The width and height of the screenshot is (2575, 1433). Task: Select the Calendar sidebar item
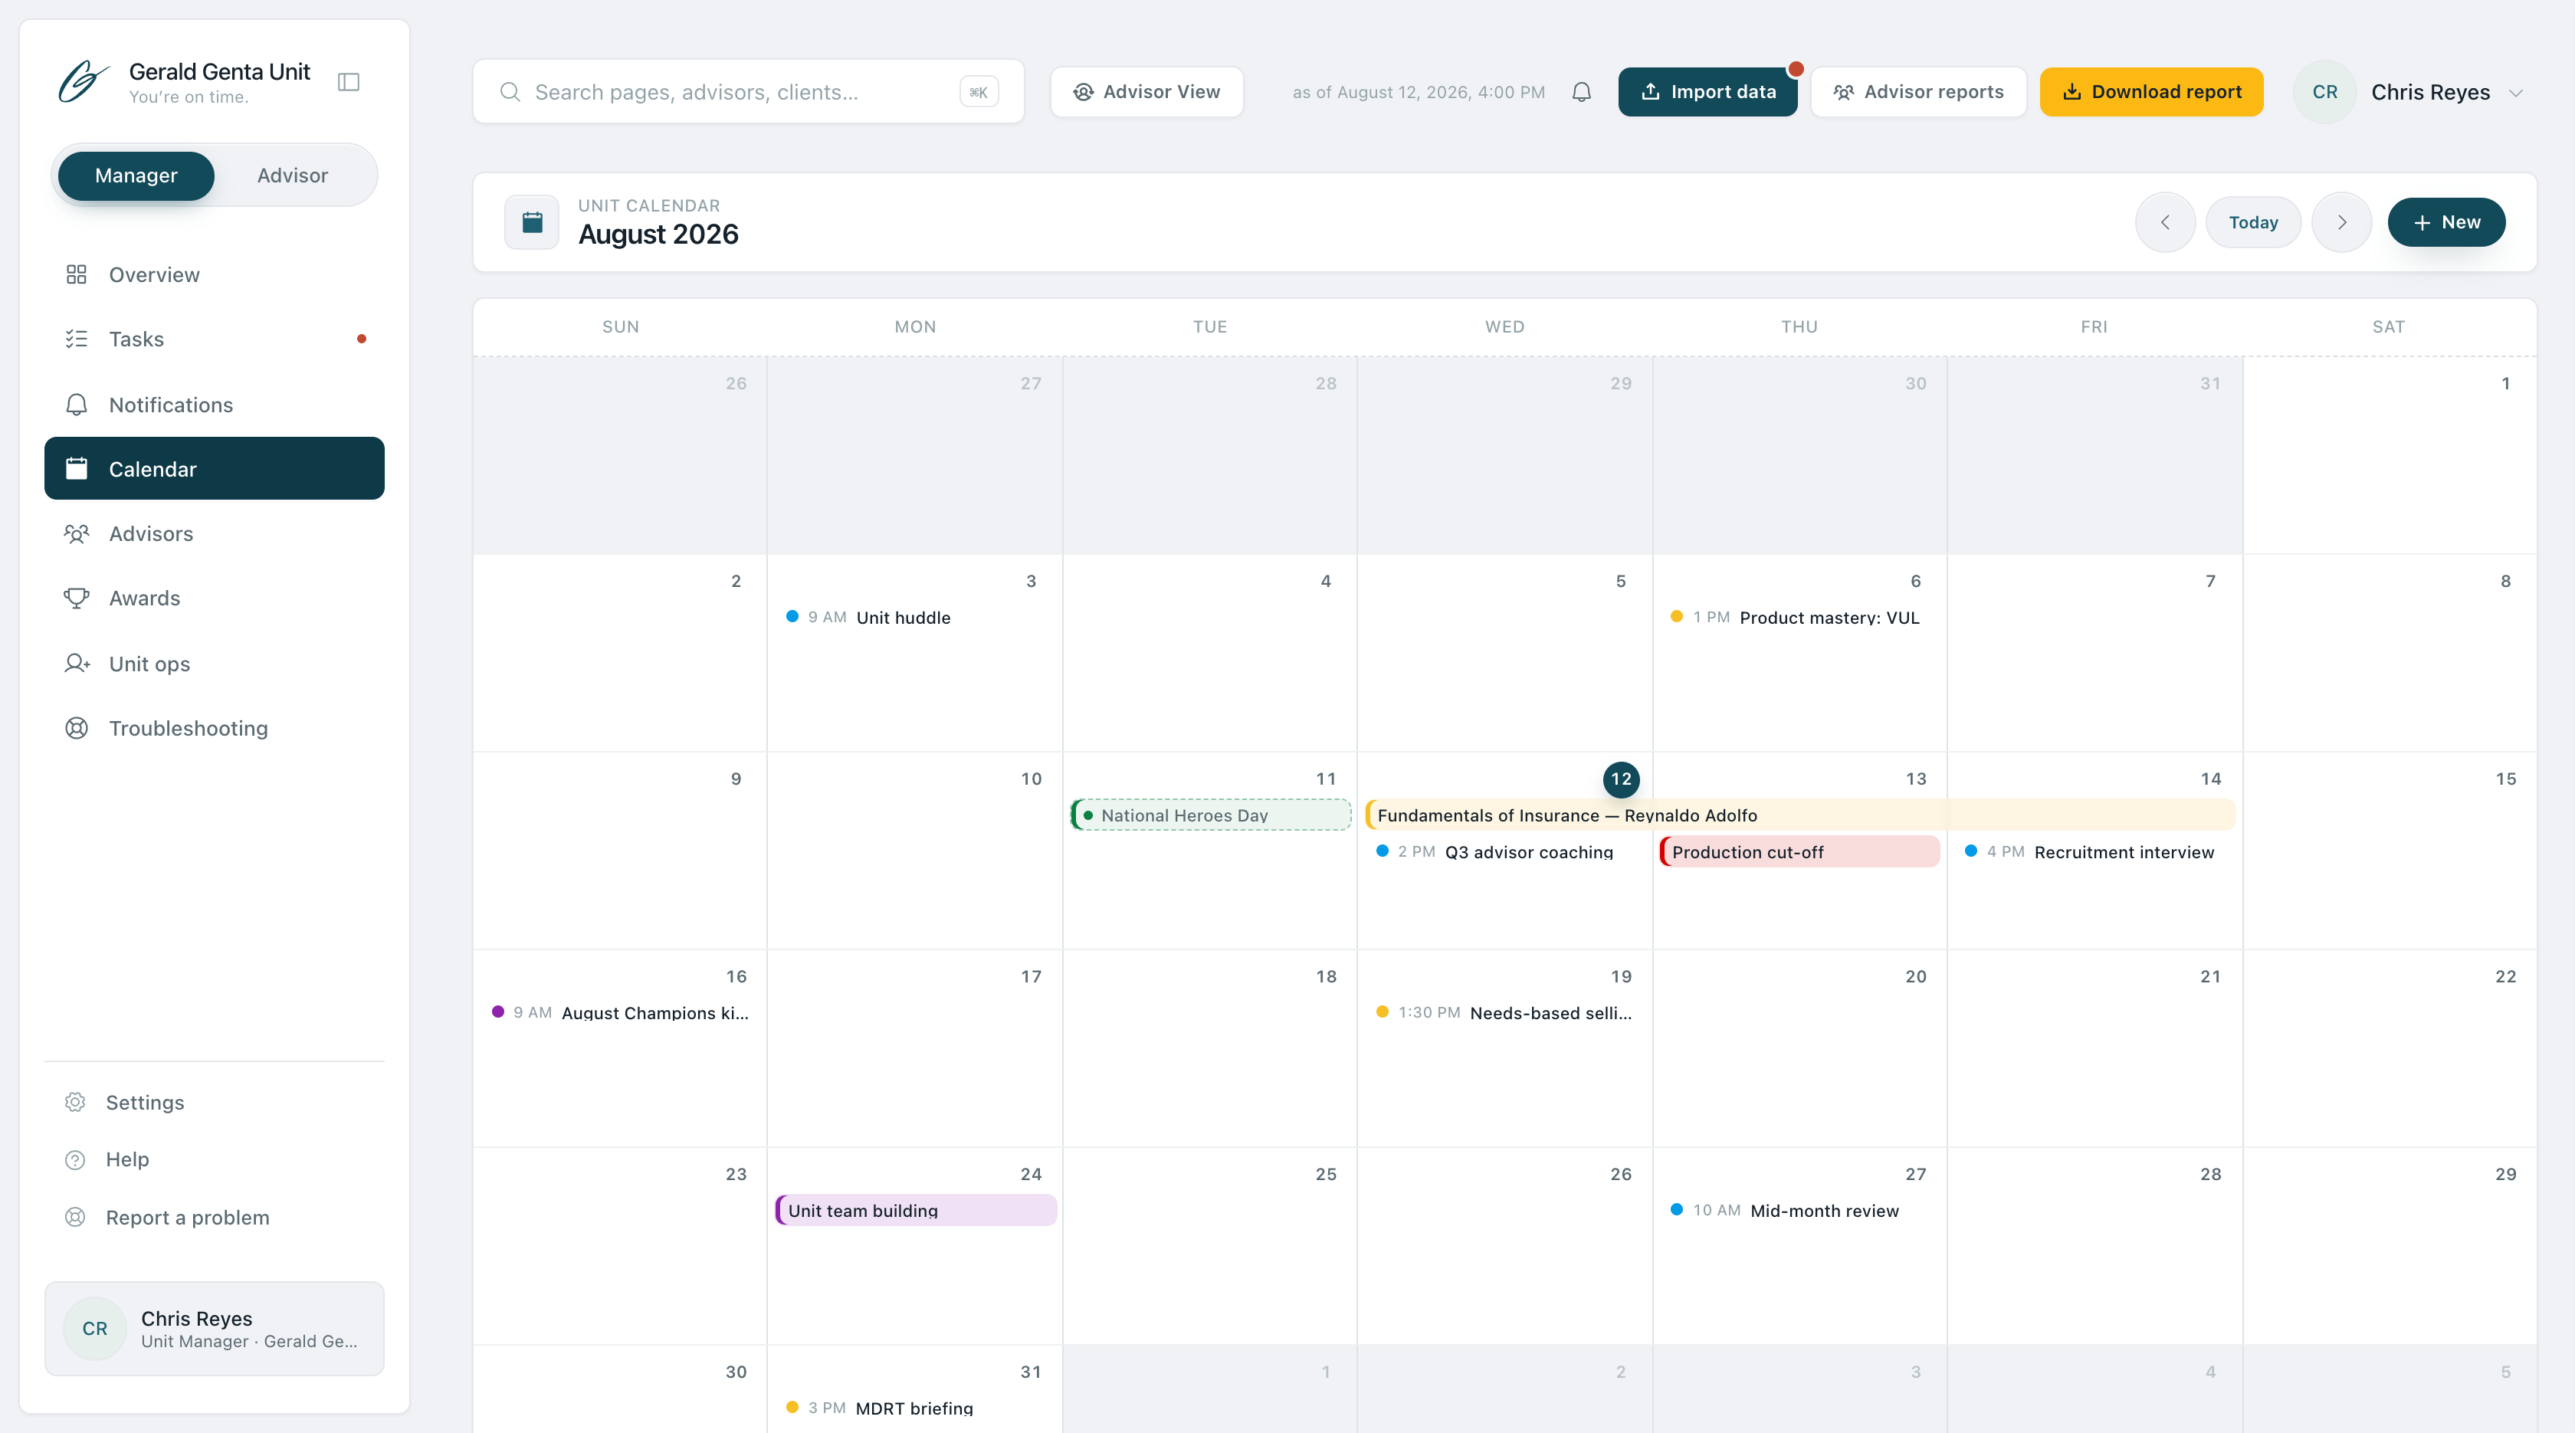coord(214,469)
